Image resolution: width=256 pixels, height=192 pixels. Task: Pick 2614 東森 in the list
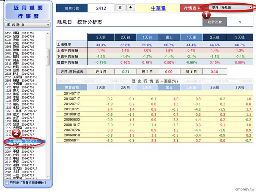click(20, 162)
